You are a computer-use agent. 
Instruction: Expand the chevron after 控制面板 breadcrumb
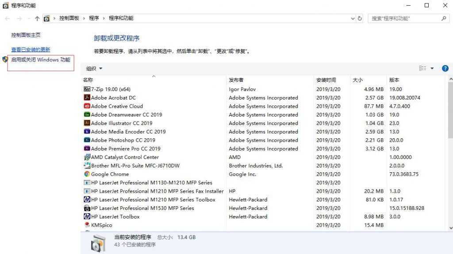pyautogui.click(x=84, y=18)
